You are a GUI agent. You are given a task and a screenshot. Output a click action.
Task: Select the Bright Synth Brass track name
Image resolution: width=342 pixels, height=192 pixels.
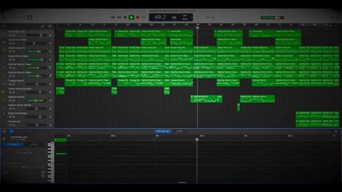point(18,113)
